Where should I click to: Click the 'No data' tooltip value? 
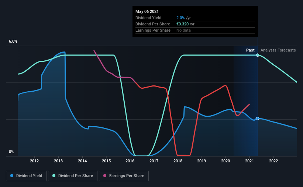[183, 30]
